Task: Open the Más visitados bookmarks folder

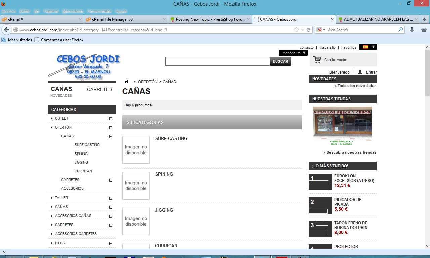Action: (17, 40)
